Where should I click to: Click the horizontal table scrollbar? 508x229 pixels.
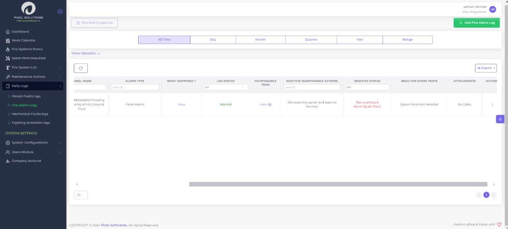(338, 184)
